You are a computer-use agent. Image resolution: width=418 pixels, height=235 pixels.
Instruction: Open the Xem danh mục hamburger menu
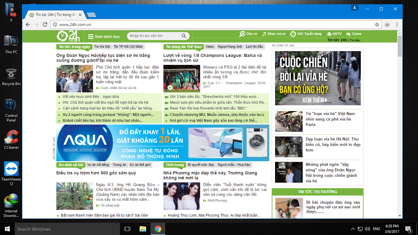point(104,37)
